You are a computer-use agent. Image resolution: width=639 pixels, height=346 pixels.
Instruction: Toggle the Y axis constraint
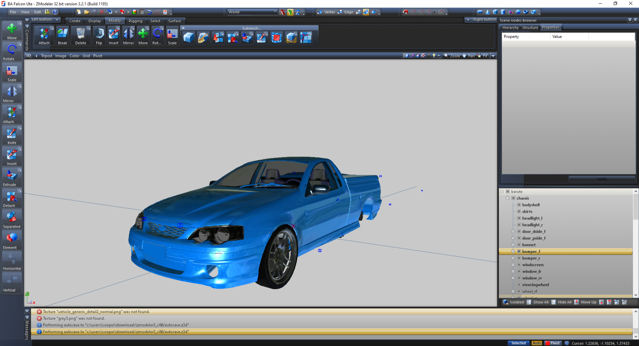pyautogui.click(x=290, y=12)
